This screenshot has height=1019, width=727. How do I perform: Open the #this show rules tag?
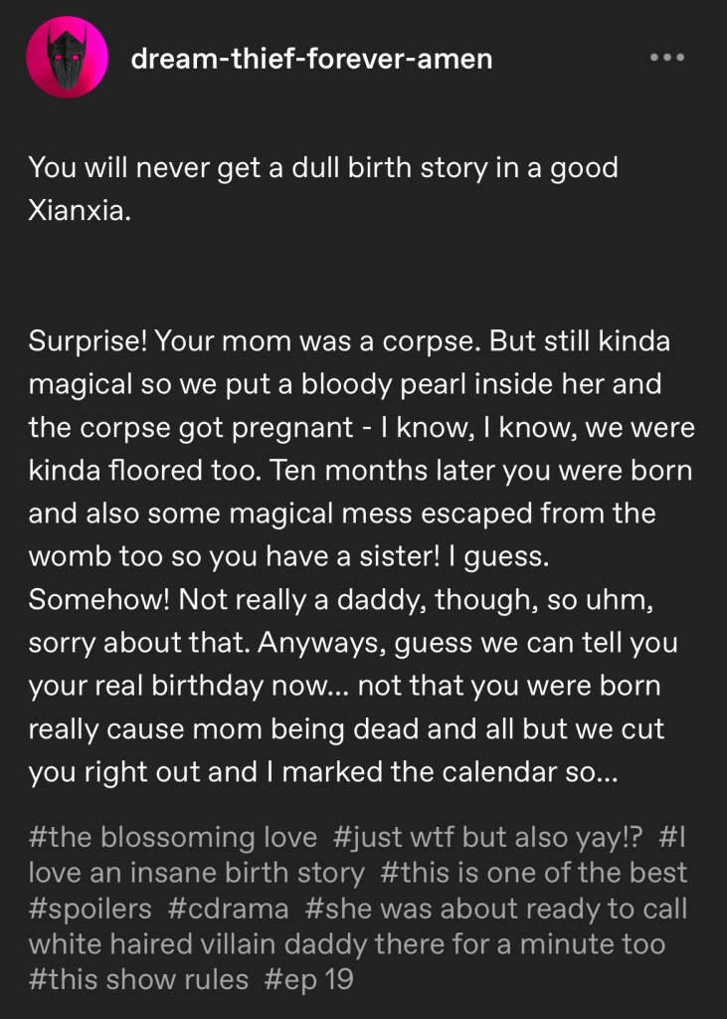138,979
